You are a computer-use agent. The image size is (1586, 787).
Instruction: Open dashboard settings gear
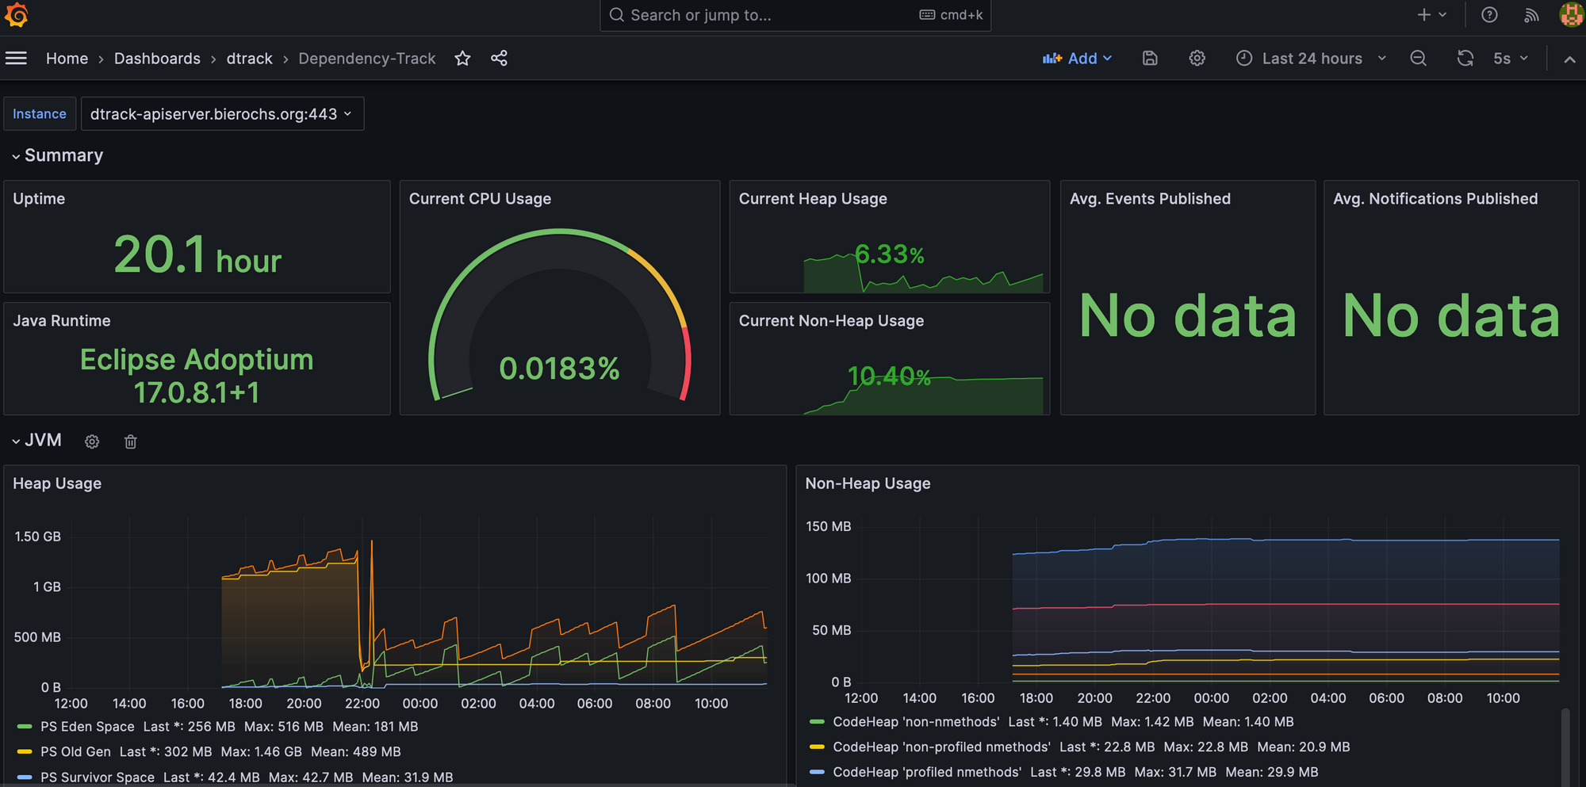coord(1197,58)
